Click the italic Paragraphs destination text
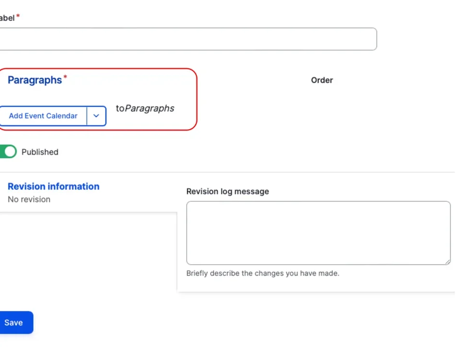This screenshot has width=463, height=347. pos(149,108)
